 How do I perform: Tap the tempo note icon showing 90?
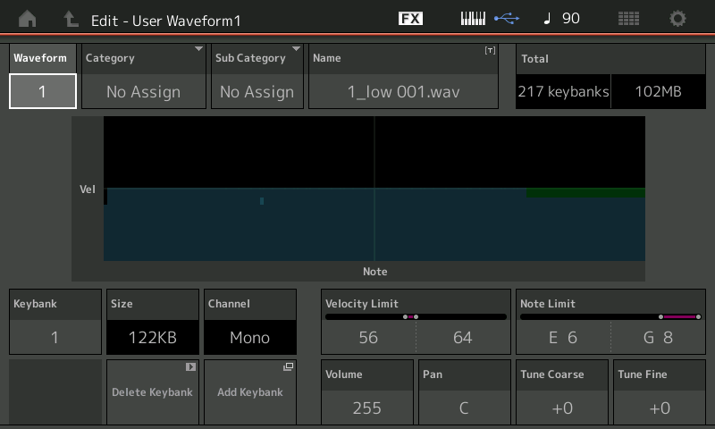(x=561, y=19)
